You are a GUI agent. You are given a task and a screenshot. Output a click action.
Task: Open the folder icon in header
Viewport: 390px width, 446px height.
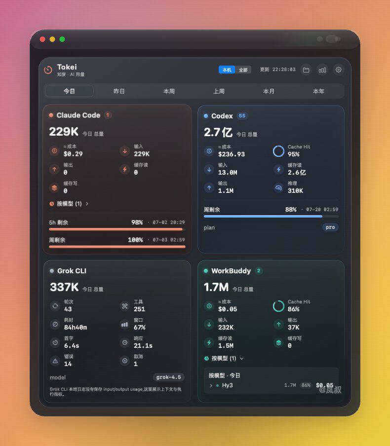(306, 70)
